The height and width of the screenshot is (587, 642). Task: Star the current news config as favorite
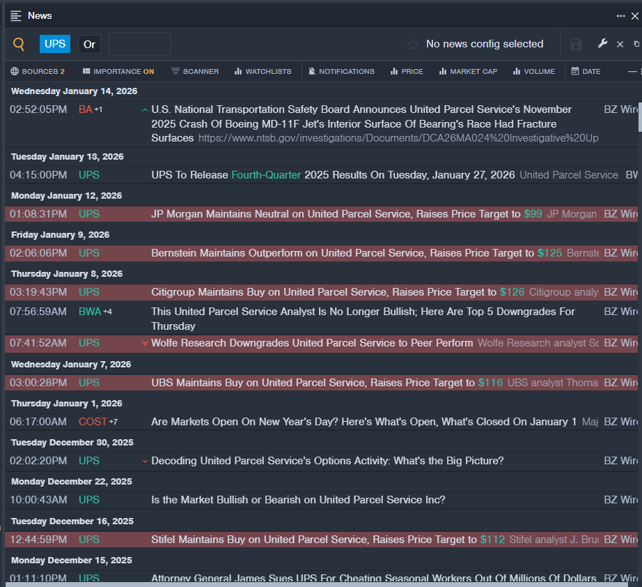click(413, 45)
